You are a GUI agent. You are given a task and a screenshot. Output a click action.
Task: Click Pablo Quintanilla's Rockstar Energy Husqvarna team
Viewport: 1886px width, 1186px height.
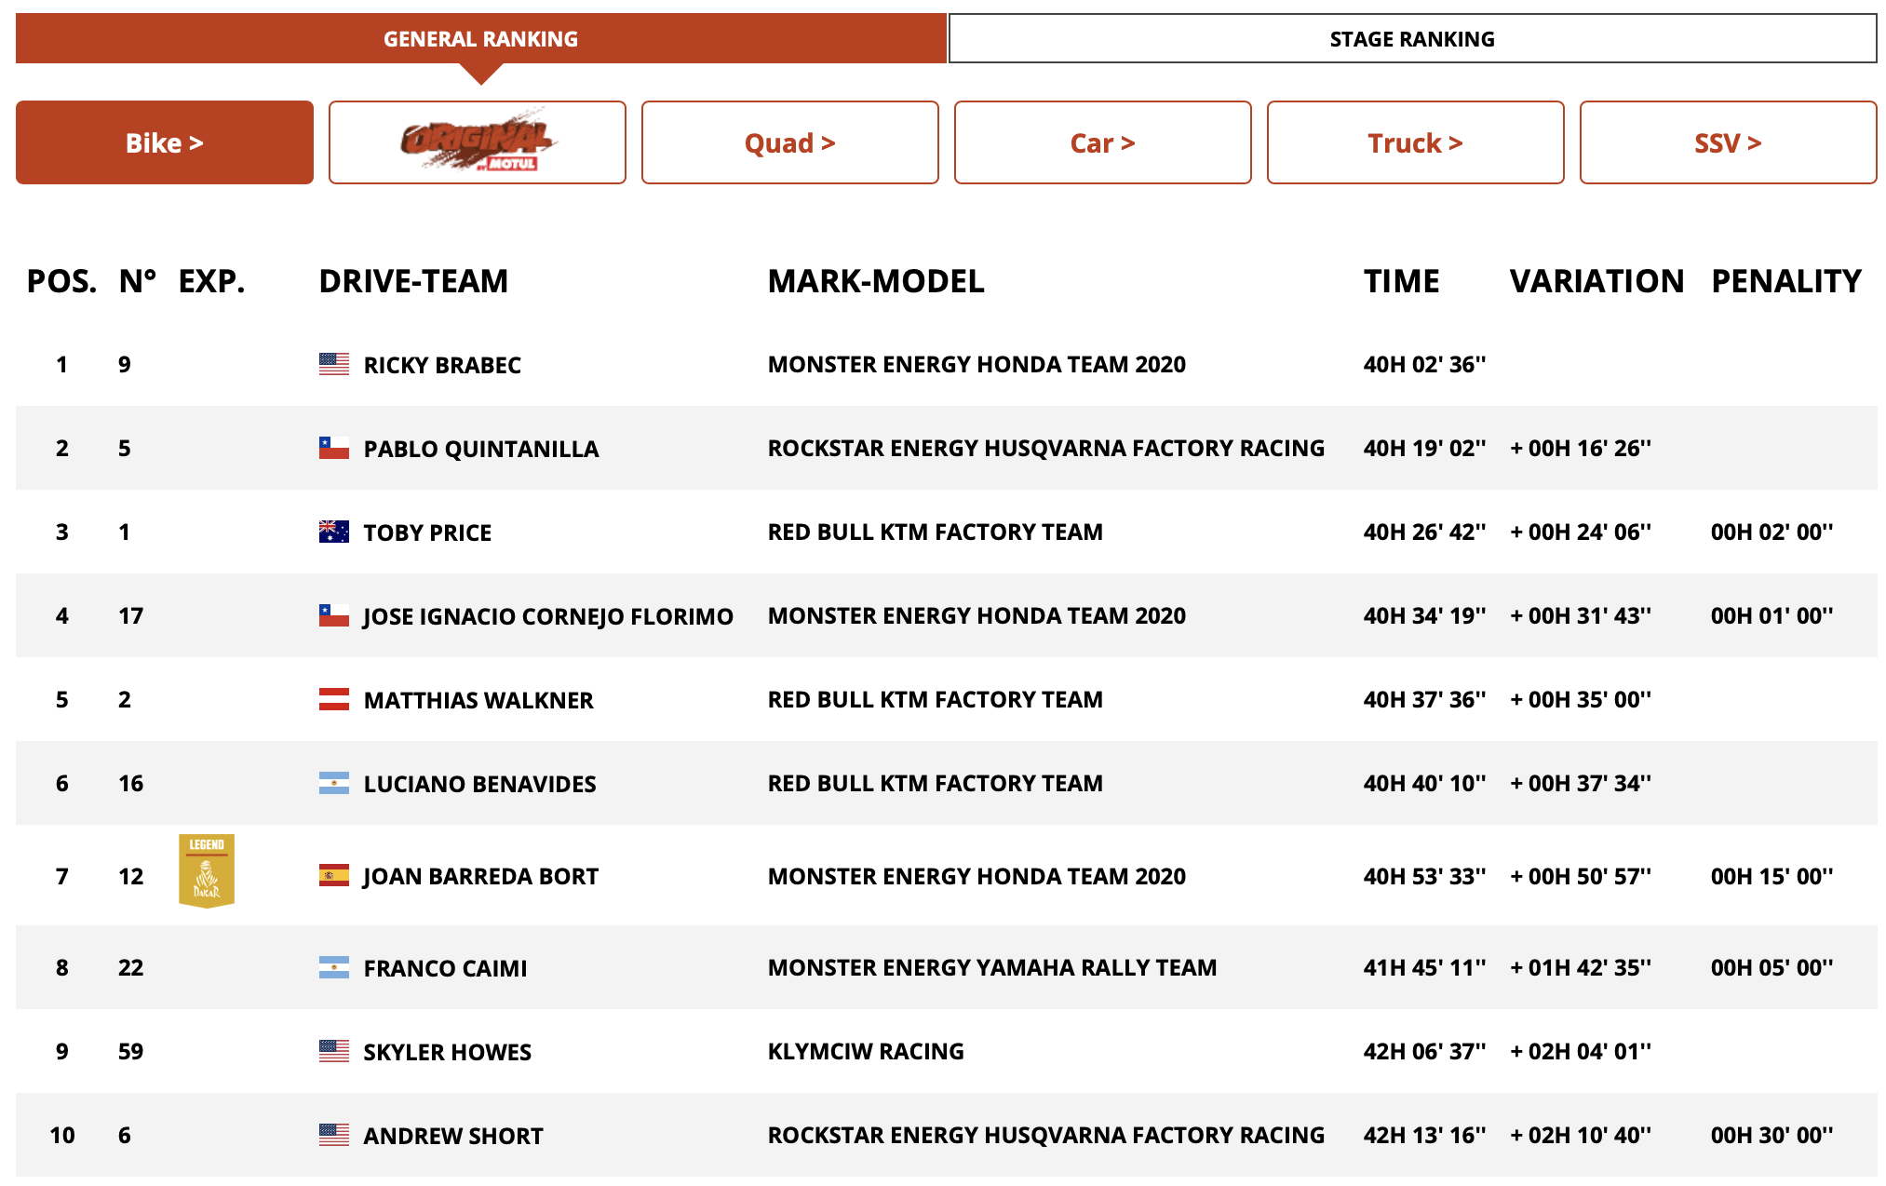coord(1046,448)
